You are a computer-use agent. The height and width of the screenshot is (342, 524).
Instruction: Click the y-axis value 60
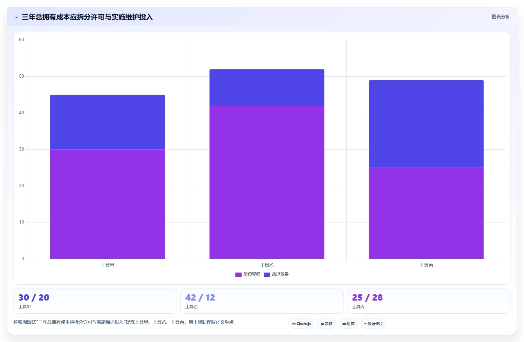coord(21,40)
